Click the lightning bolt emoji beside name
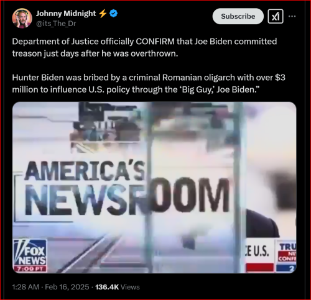This screenshot has height=300, width=311. click(103, 14)
